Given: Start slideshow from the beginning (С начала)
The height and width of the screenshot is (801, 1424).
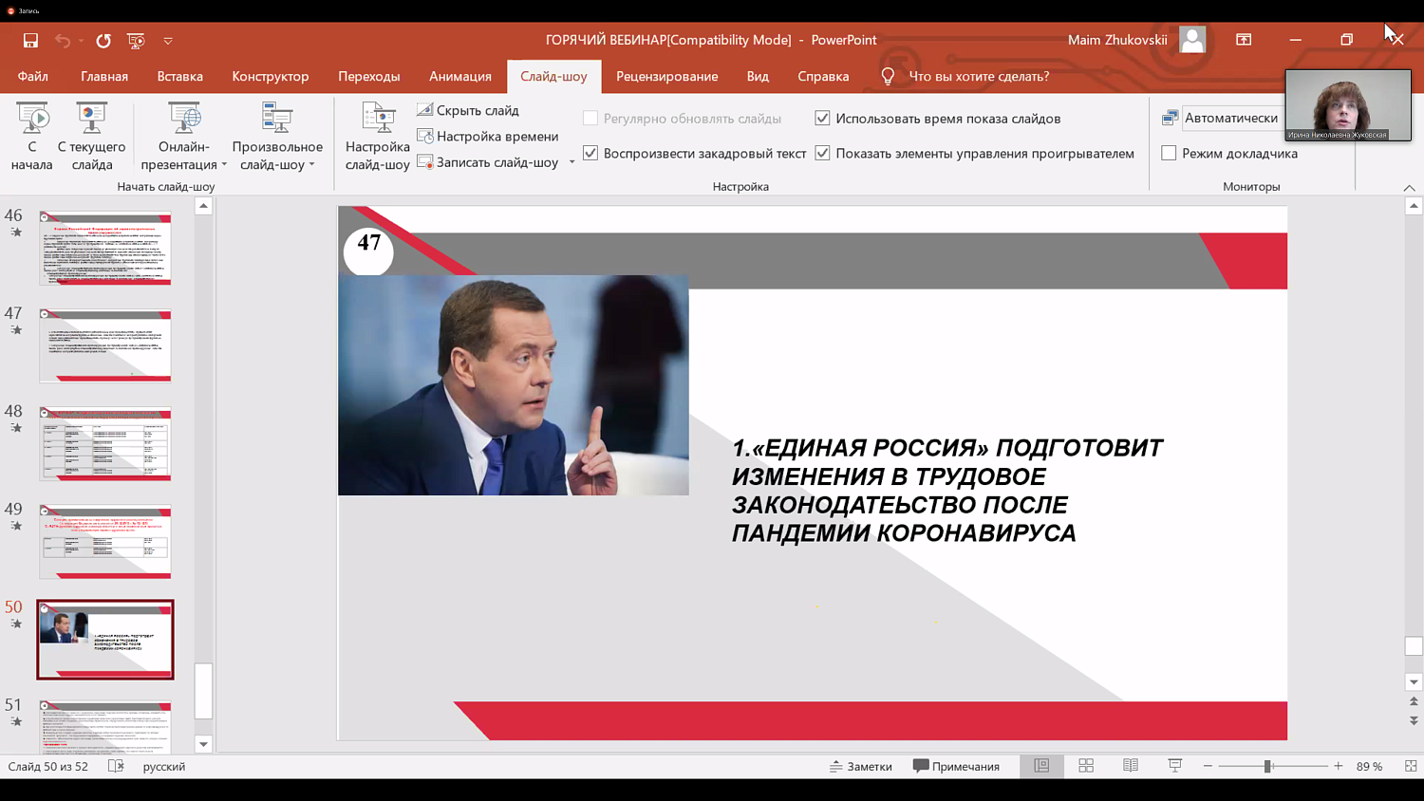Looking at the screenshot, I should click(31, 137).
